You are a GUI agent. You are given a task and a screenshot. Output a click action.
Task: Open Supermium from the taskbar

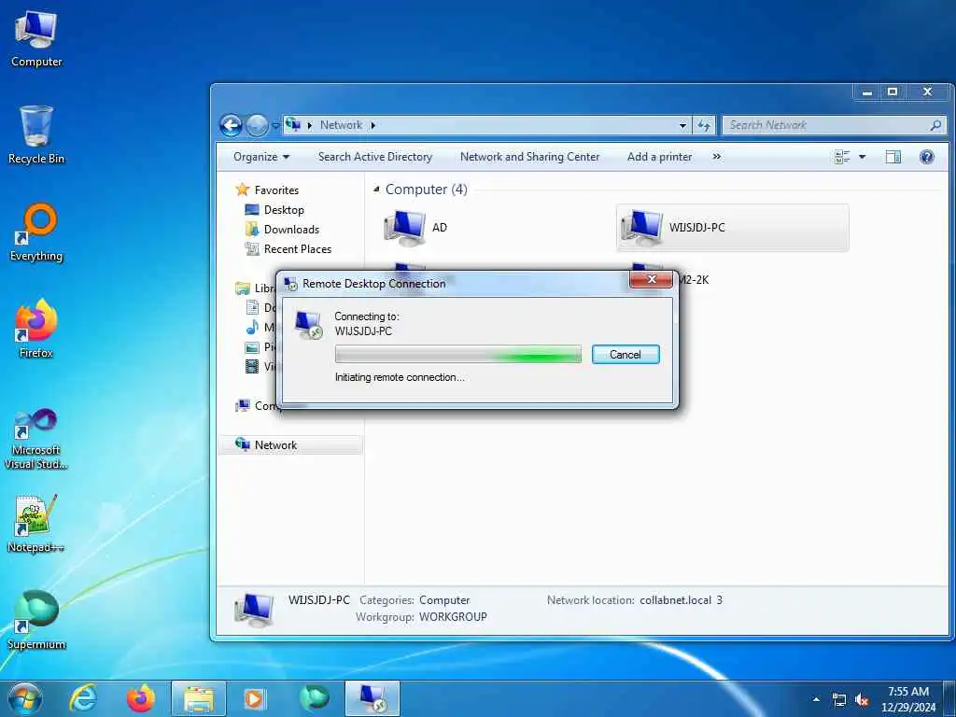[314, 698]
